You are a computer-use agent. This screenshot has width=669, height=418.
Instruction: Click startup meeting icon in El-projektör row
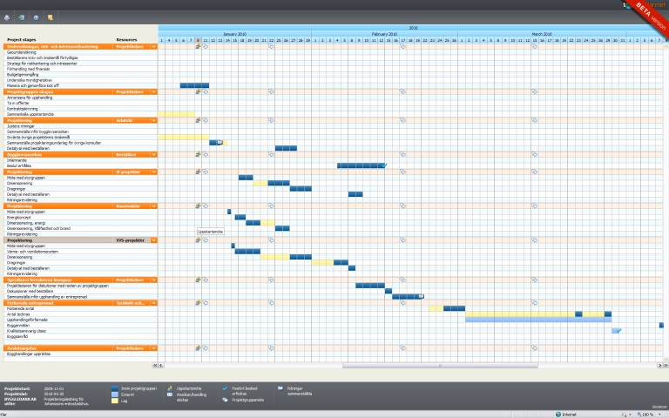click(x=198, y=172)
